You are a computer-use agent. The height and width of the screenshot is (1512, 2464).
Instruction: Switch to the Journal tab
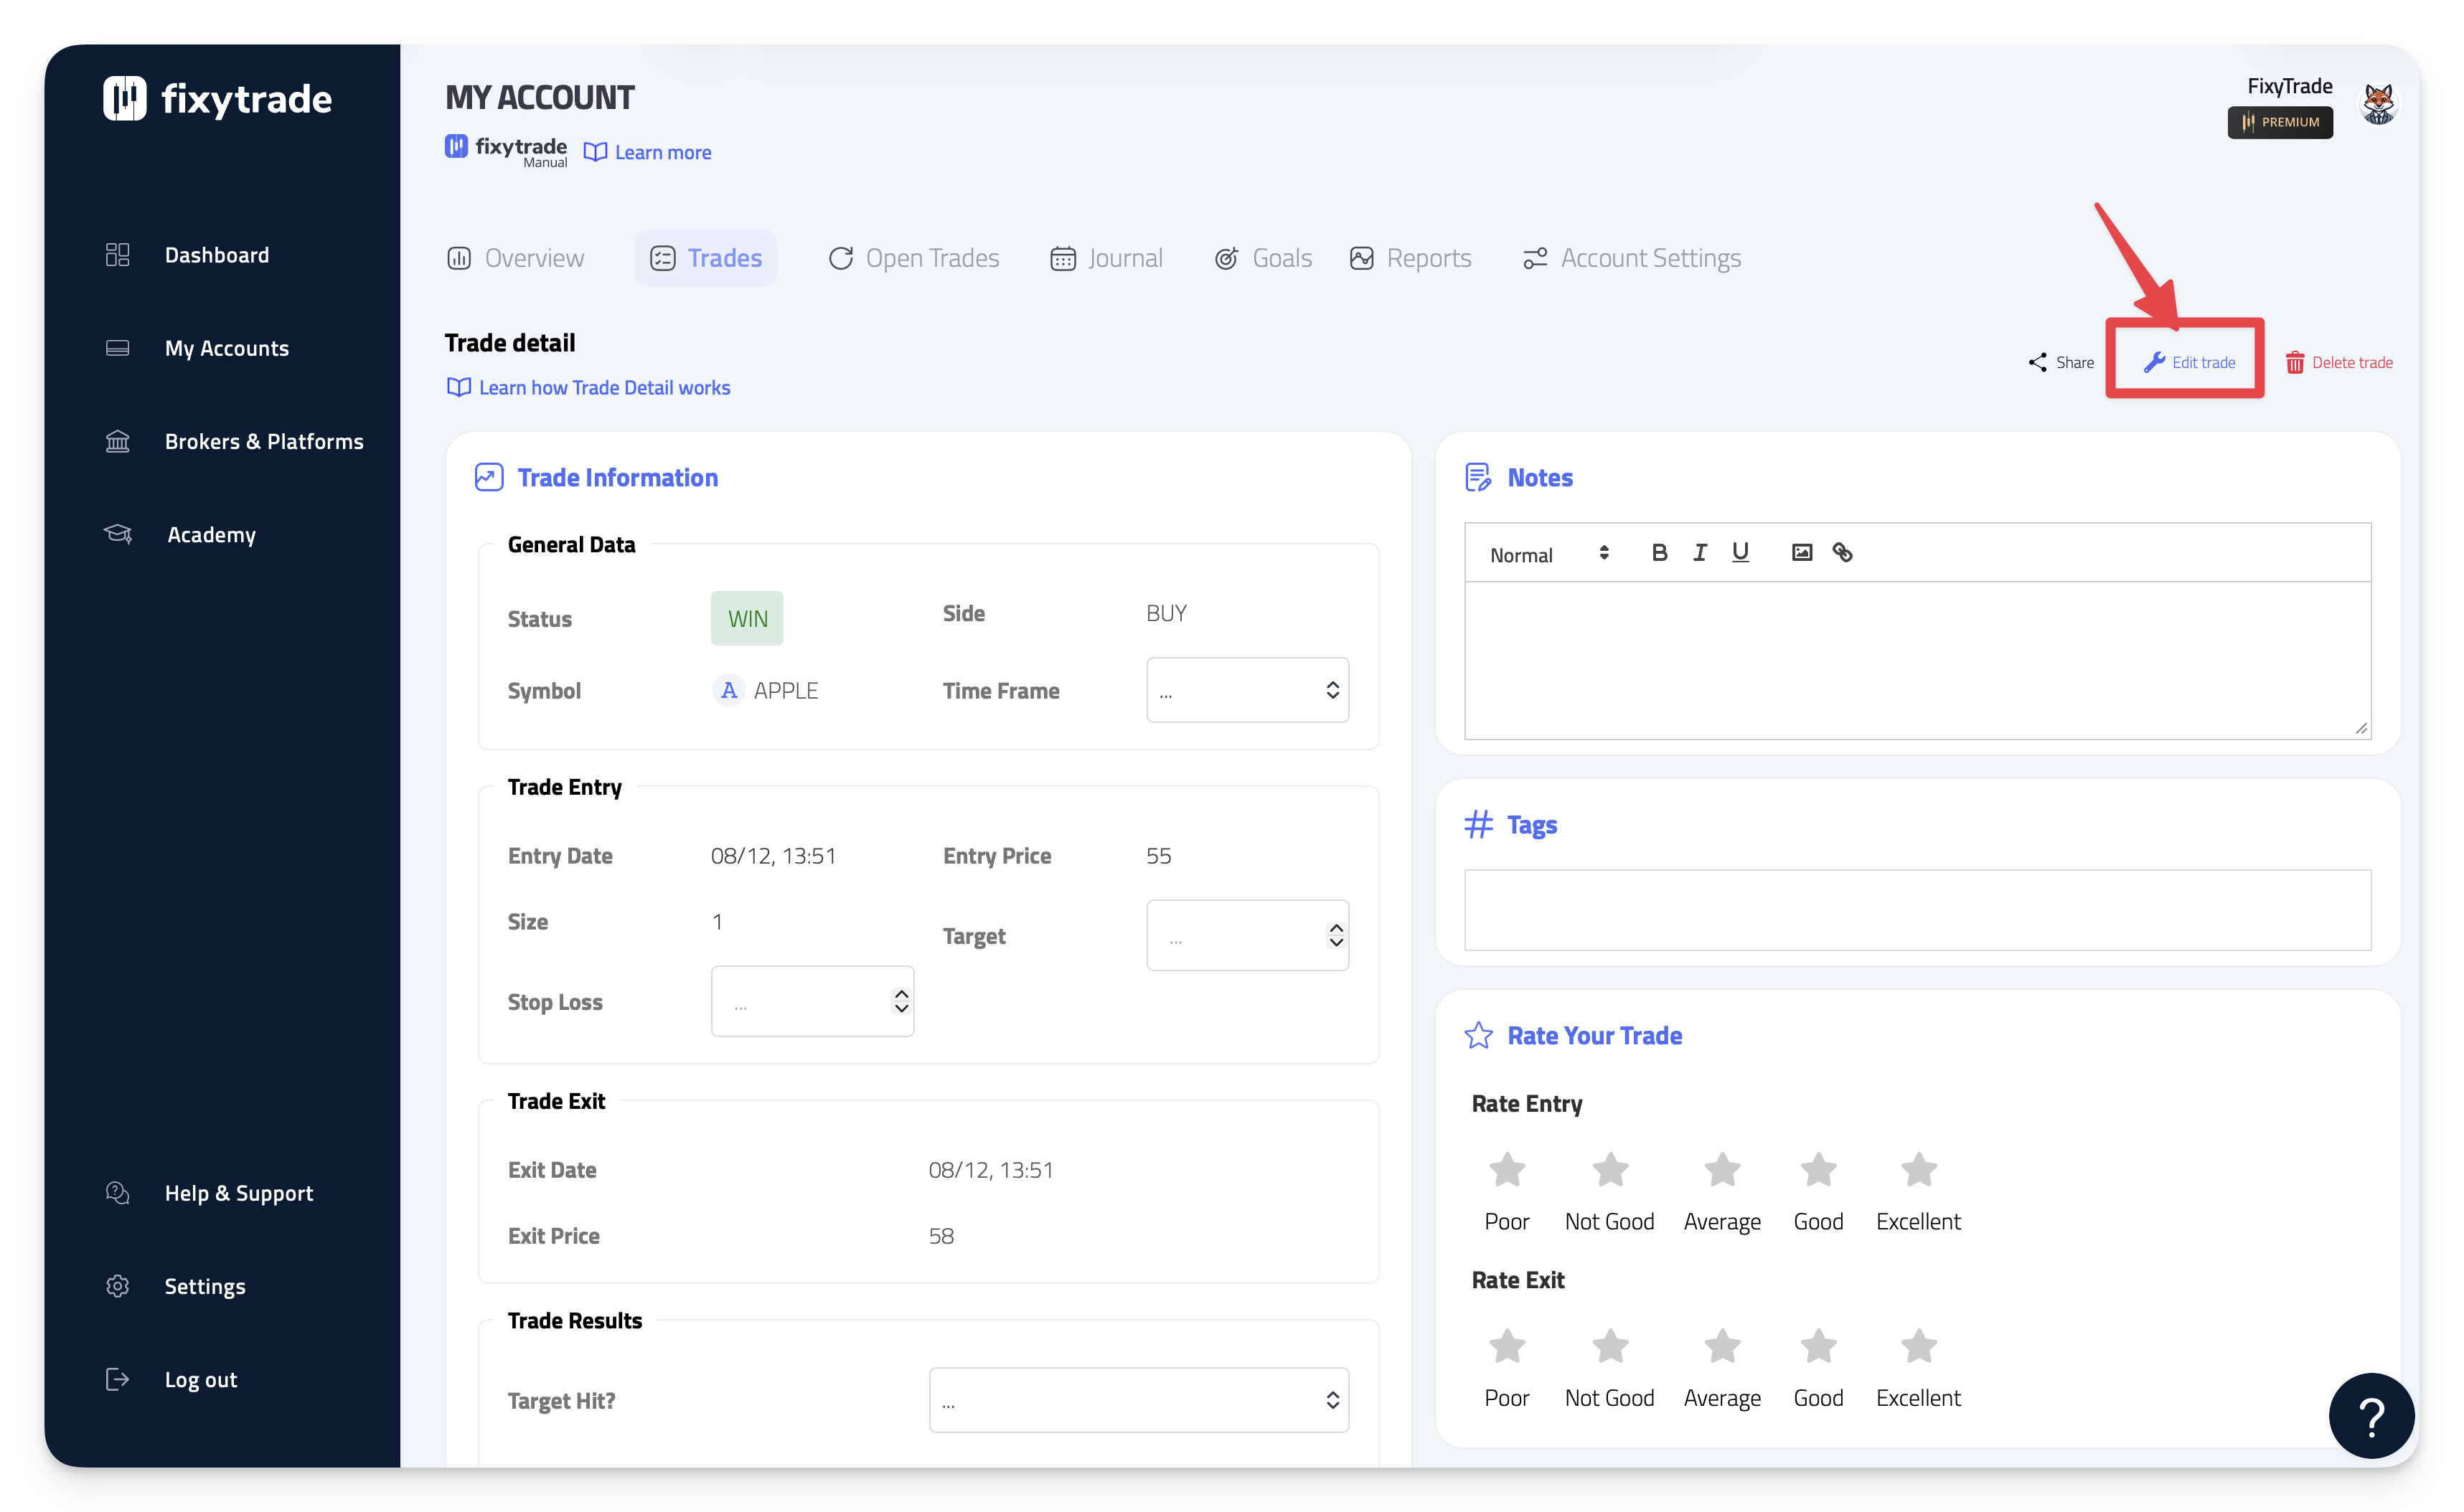1106,259
